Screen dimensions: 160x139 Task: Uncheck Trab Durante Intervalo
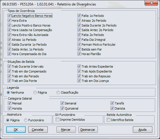point(9,67)
